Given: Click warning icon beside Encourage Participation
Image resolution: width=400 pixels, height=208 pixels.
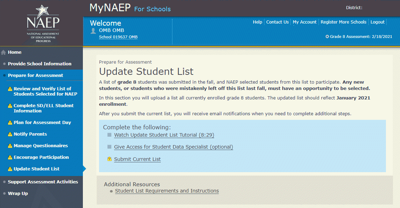Looking at the screenshot, I should coord(10,157).
